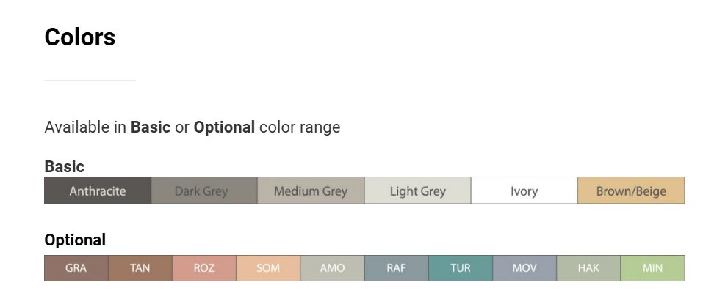Select the Ivory color option
This screenshot has height=307, width=703.
pos(524,191)
